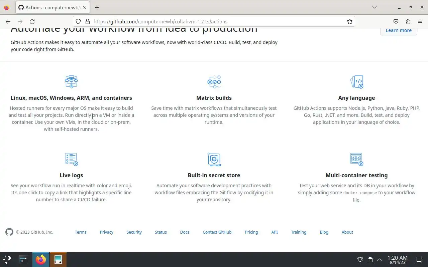428x267 pixels.
Task: Open the API footer link
Action: [275, 232]
